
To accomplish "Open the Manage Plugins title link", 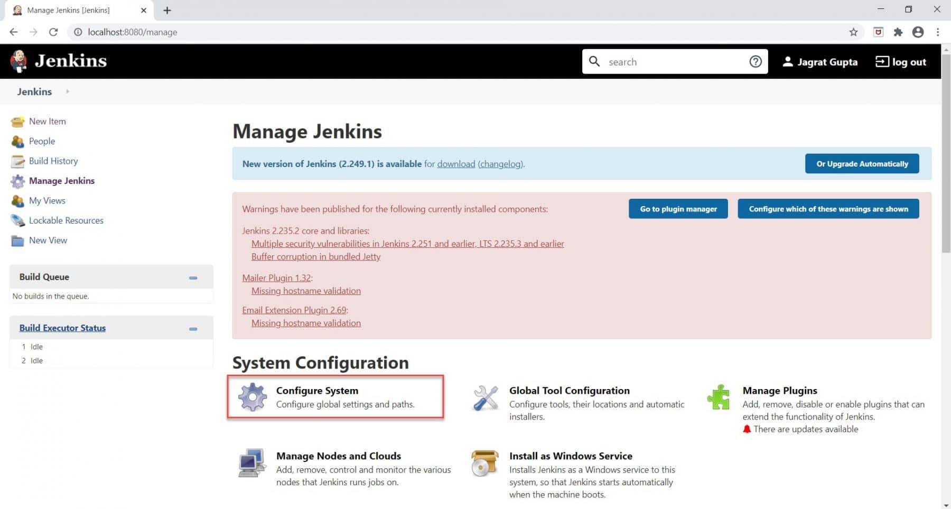I will click(780, 391).
